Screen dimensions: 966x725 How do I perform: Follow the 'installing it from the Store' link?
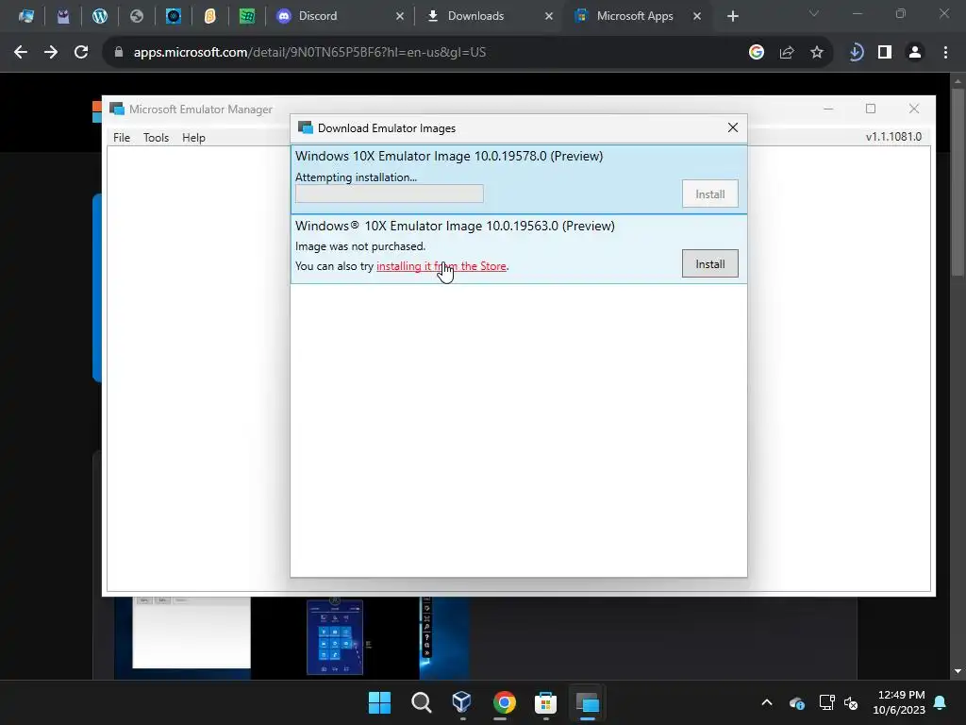tap(441, 266)
